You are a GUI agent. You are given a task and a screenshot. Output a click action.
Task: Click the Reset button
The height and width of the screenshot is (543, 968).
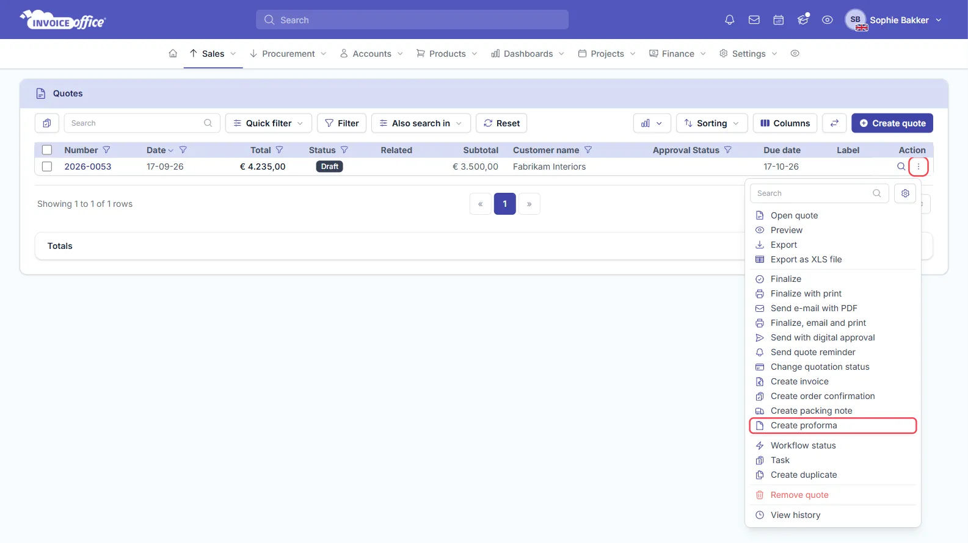coord(501,123)
